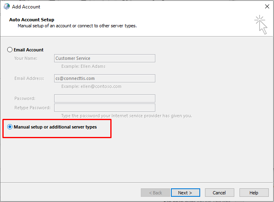The image size is (274, 202).
Task: Click the 'Example: ellen@contoso.com' hint text
Action: [x=91, y=86]
